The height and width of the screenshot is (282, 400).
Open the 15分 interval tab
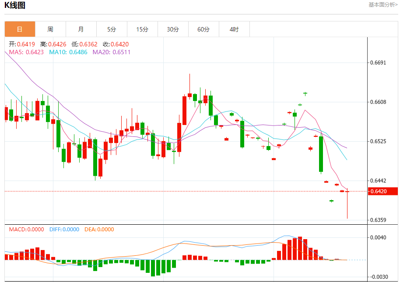click(x=142, y=29)
